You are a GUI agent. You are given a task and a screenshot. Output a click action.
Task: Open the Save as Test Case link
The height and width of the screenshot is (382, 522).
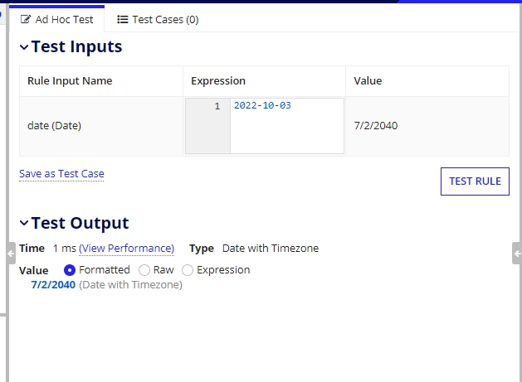(x=61, y=174)
